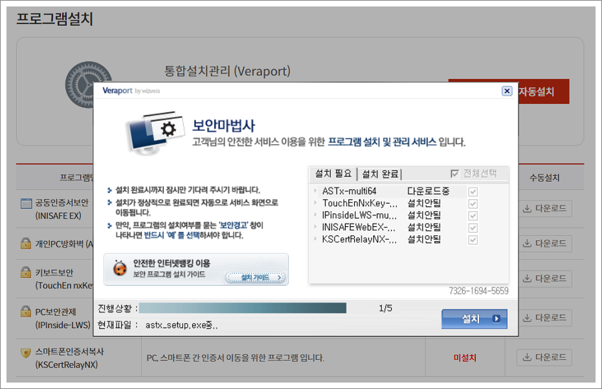Open the 설치 가이드 link

coord(256,277)
